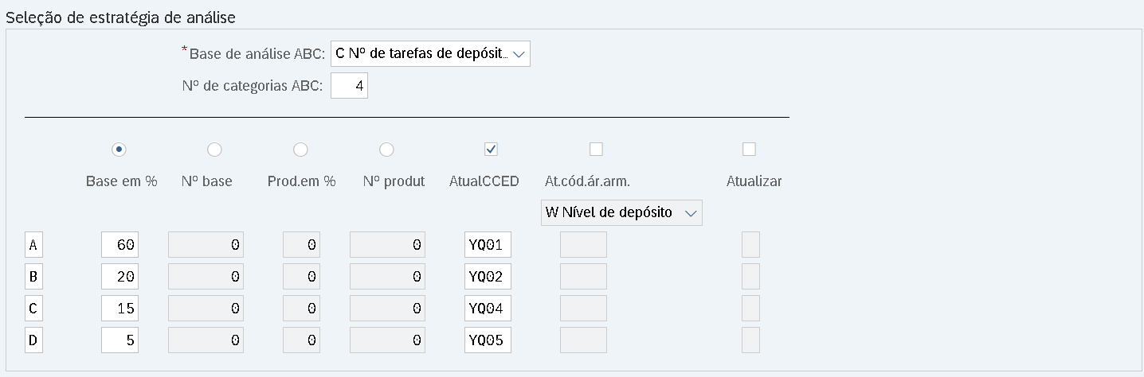The image size is (1144, 377).
Task: Expand the W Nível de depósito dropdown
Action: [621, 213]
